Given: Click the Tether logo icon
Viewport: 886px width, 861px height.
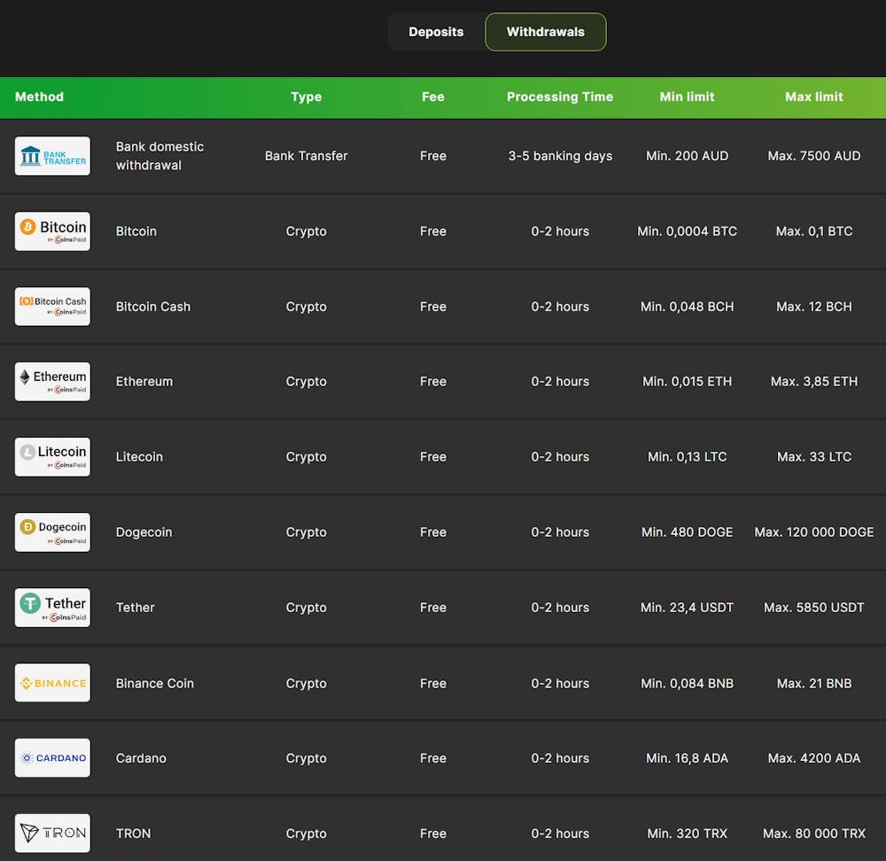Looking at the screenshot, I should click(x=52, y=608).
